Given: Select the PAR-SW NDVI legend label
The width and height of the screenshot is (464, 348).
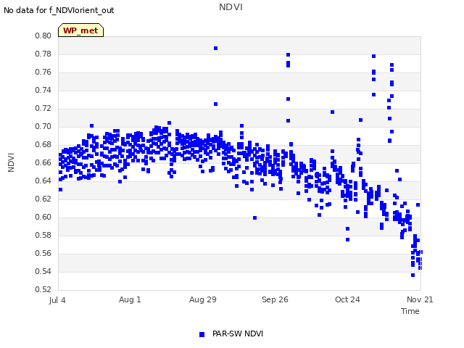Looking at the screenshot, I should pyautogui.click(x=238, y=333).
